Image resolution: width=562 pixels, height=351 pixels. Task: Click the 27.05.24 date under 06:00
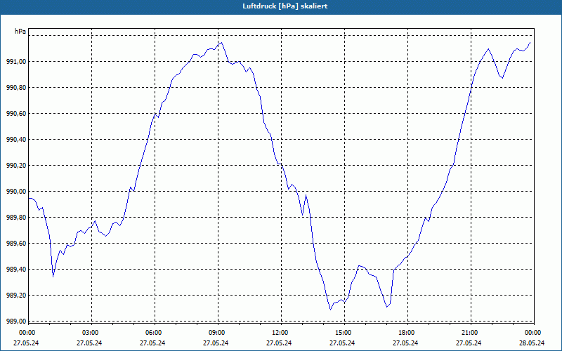tap(152, 343)
